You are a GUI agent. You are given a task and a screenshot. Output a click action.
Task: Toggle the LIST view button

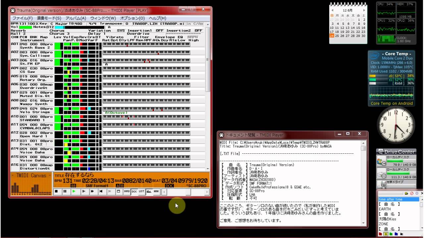(x=141, y=191)
